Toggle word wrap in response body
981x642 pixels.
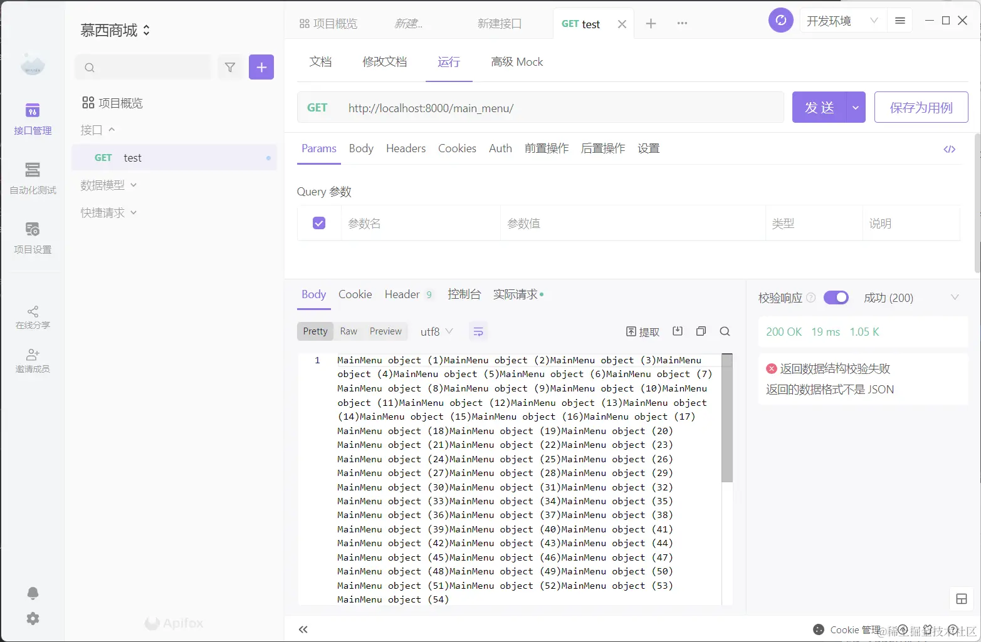tap(478, 332)
